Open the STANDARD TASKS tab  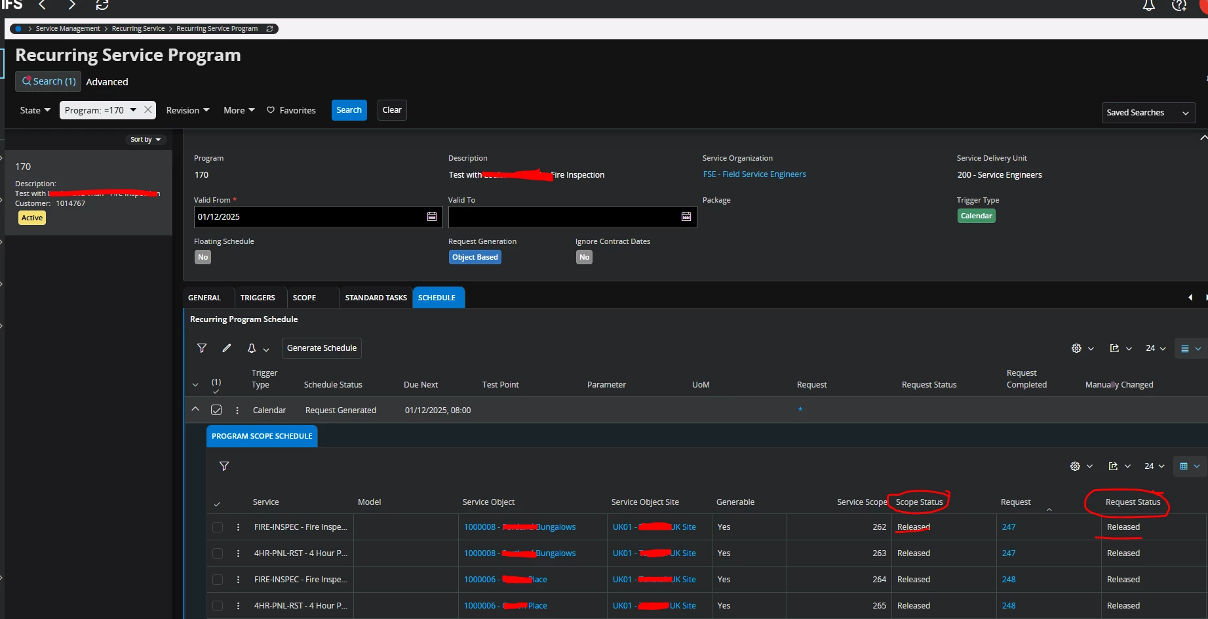tap(376, 298)
